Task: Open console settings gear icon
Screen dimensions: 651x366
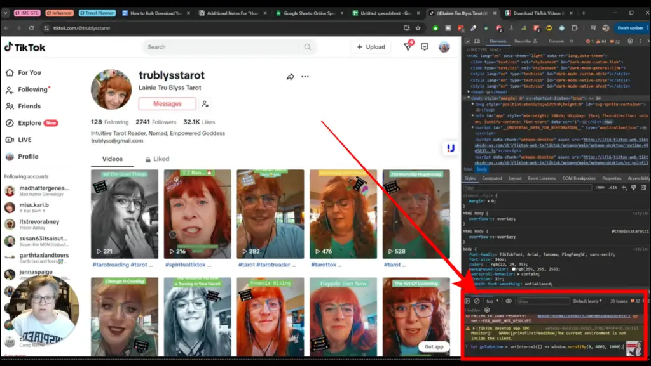Action: [487, 310]
